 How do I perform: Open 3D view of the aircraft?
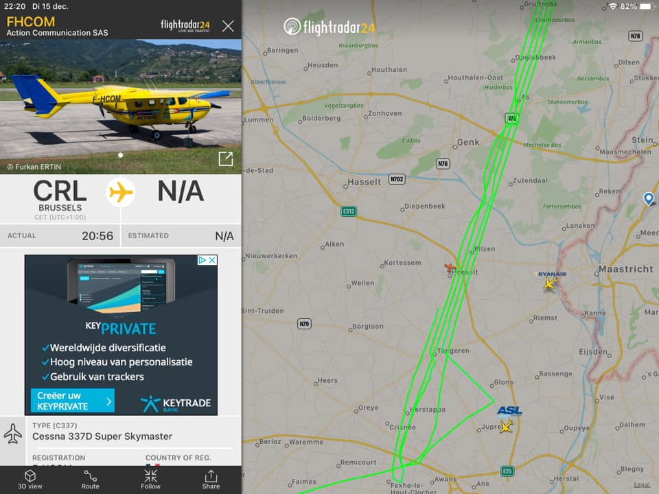click(x=30, y=480)
